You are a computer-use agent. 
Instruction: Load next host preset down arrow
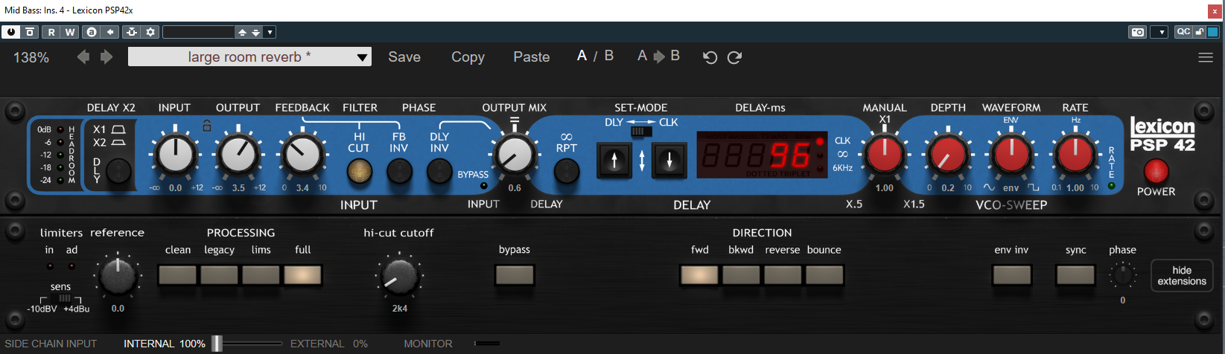tap(255, 32)
